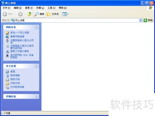Go to 打印机和传真 link
The width and height of the screenshot is (155, 116).
(x=17, y=87)
